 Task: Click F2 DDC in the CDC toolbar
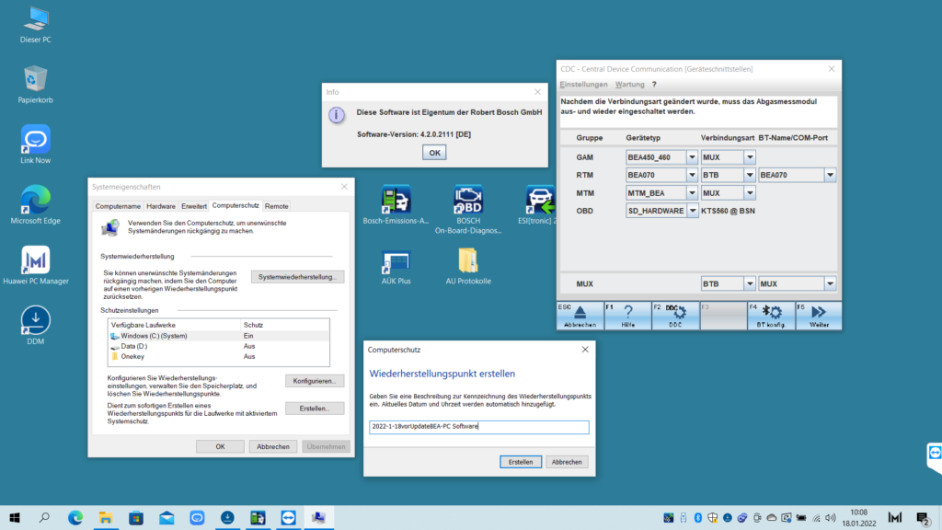point(675,316)
